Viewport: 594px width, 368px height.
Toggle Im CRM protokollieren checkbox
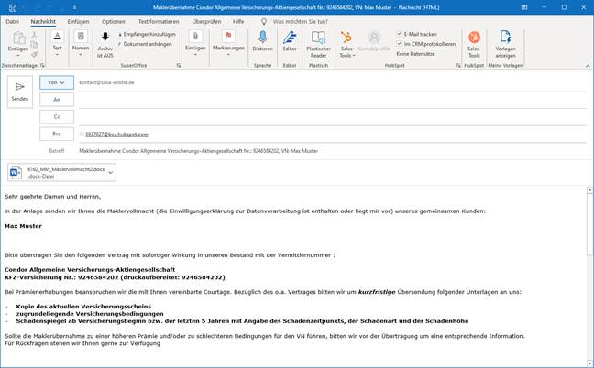click(x=400, y=43)
